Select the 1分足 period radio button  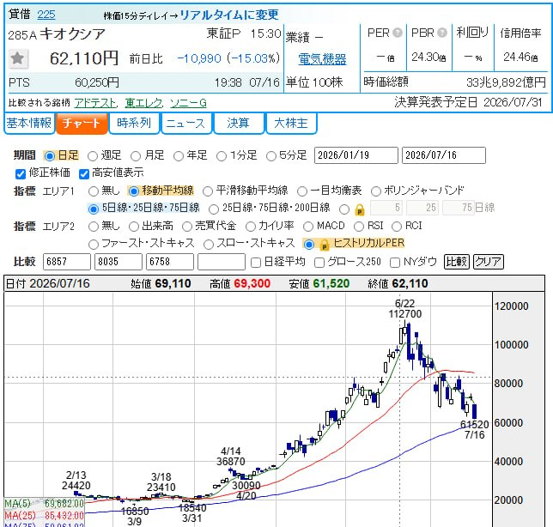(x=222, y=156)
